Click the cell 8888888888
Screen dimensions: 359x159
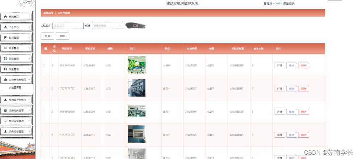(x=67, y=65)
